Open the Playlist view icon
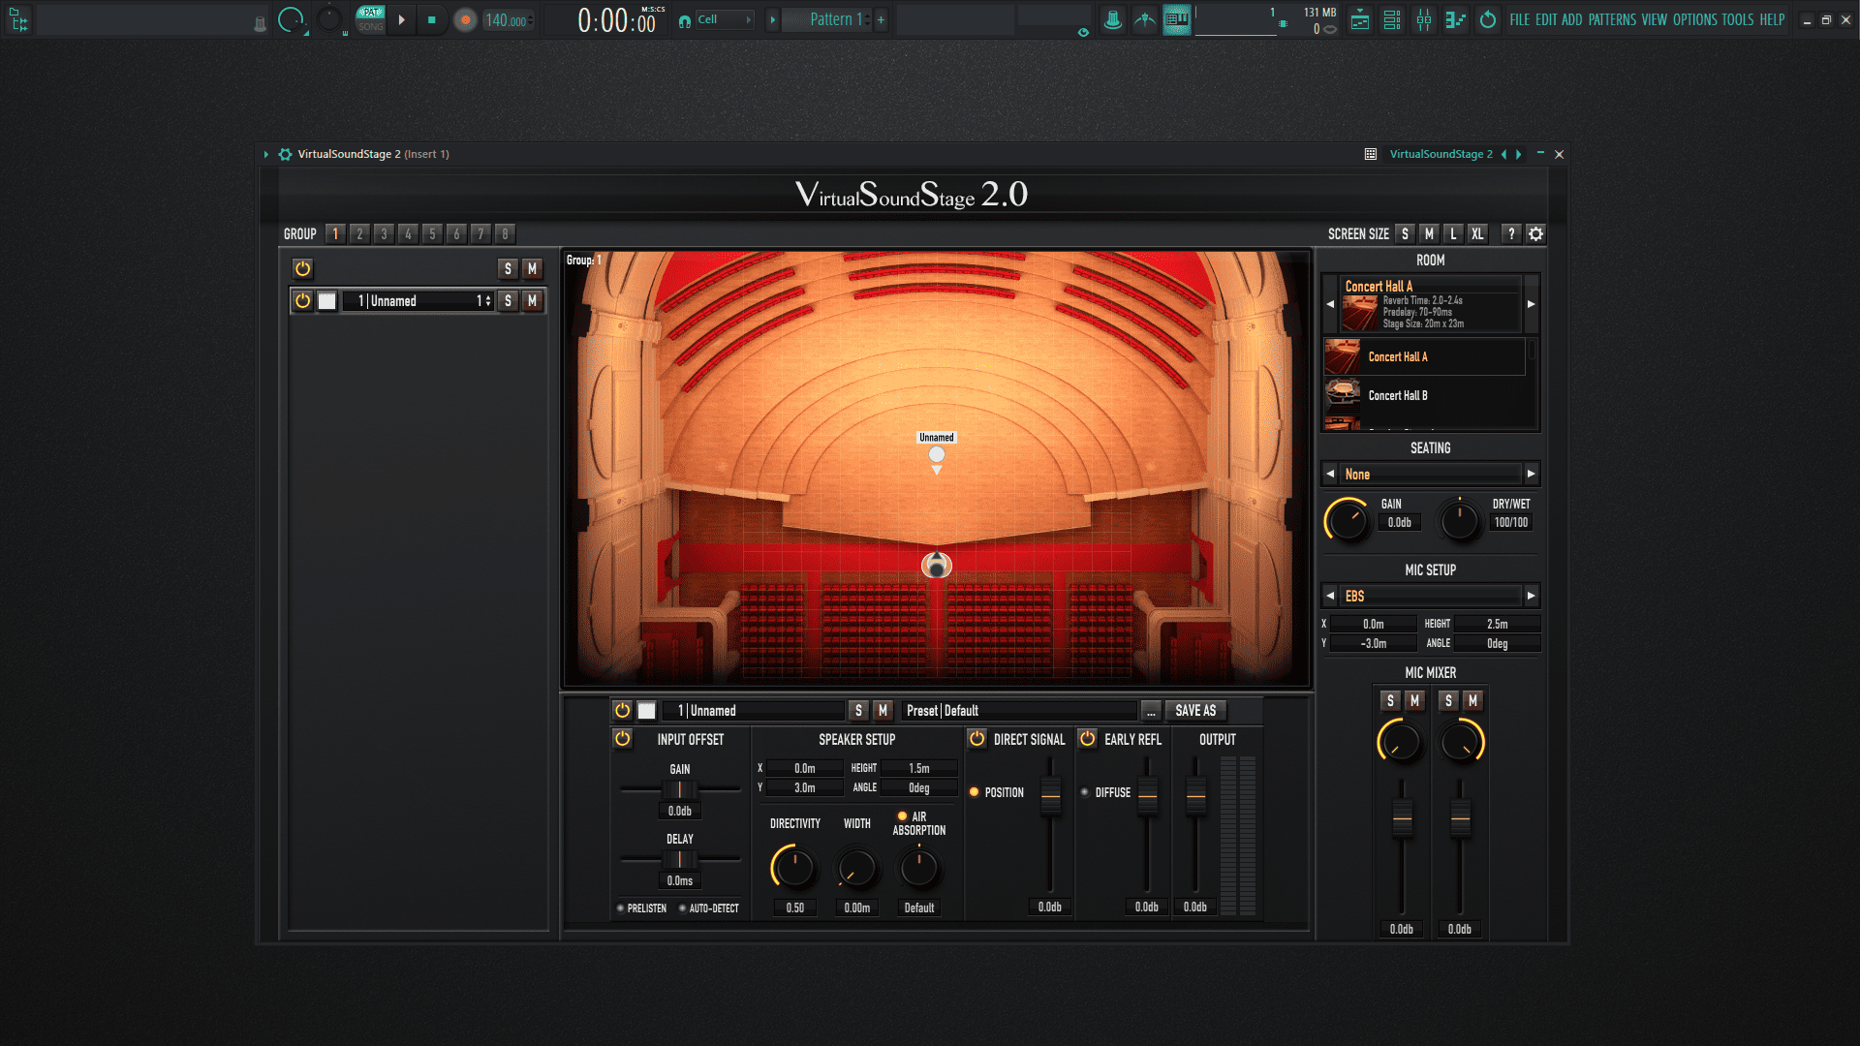Image resolution: width=1860 pixels, height=1046 pixels. pyautogui.click(x=1360, y=19)
